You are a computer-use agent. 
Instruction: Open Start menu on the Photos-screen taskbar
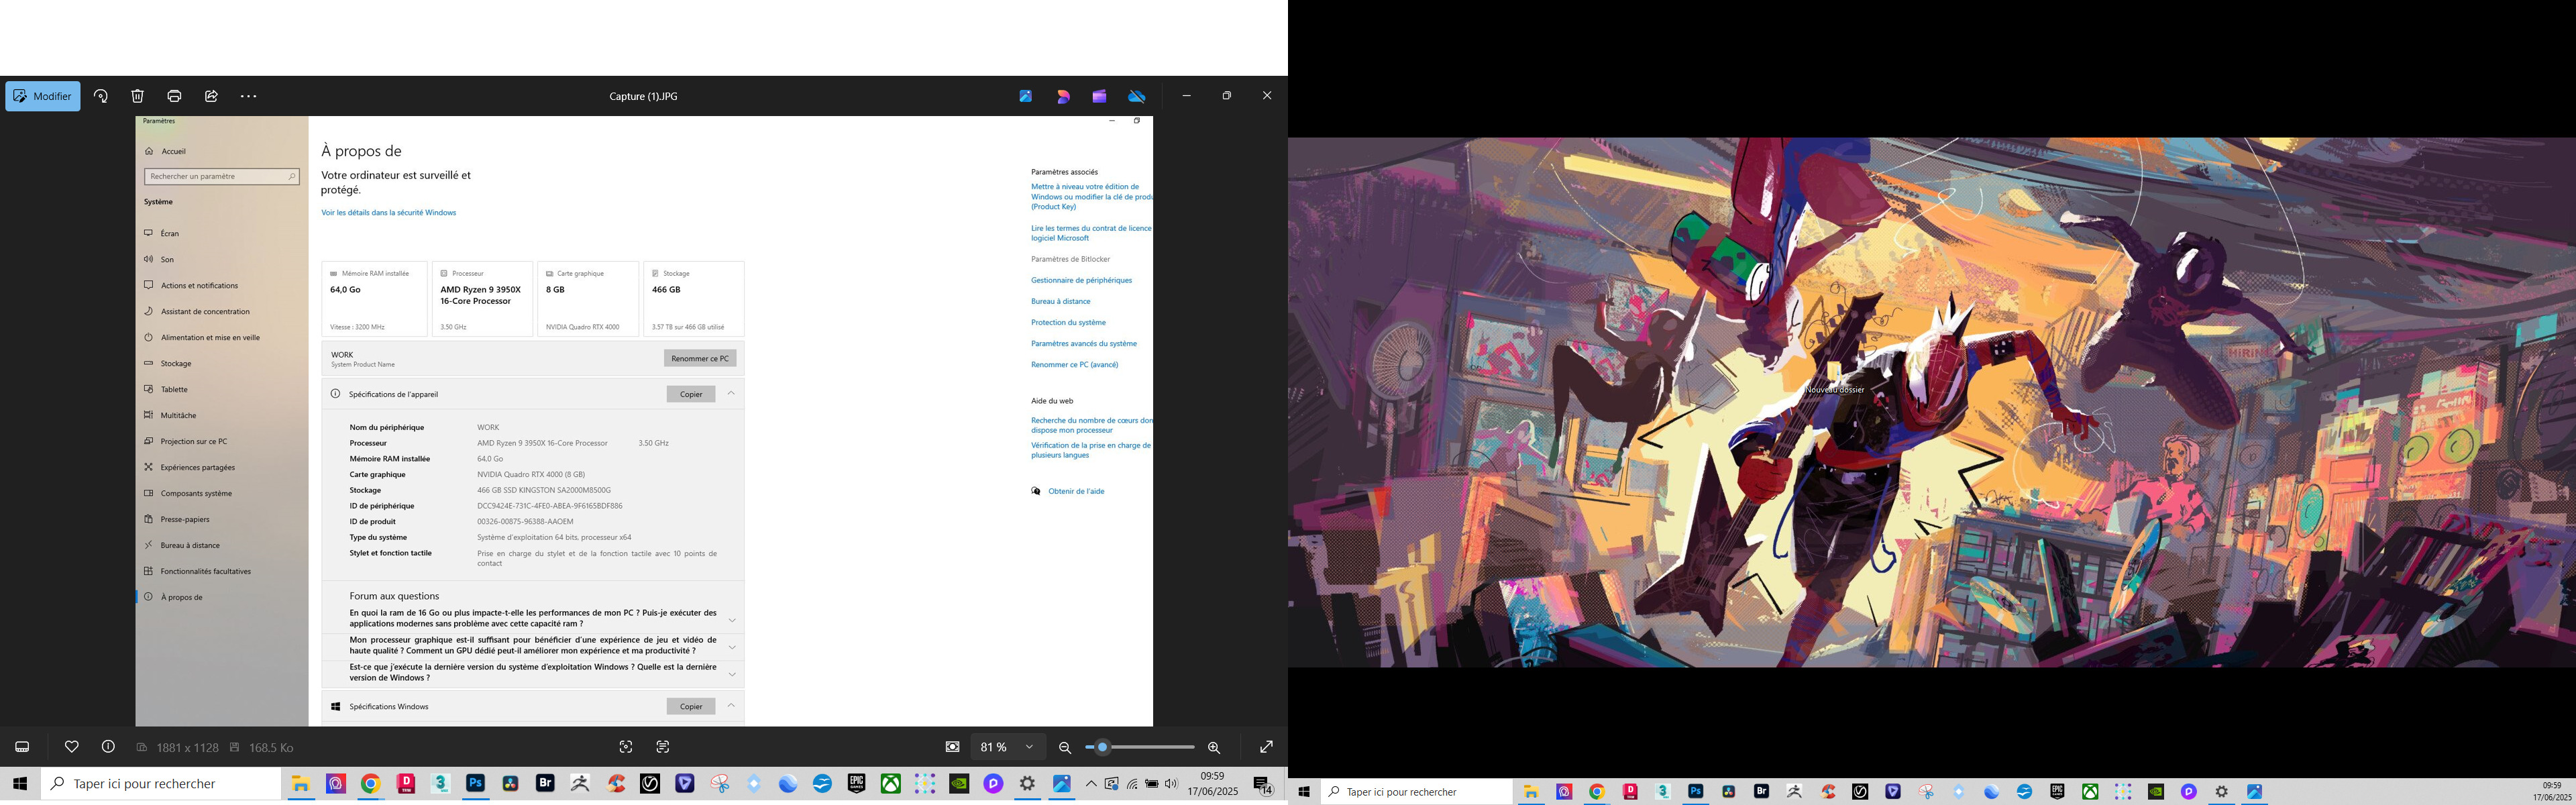click(x=20, y=784)
